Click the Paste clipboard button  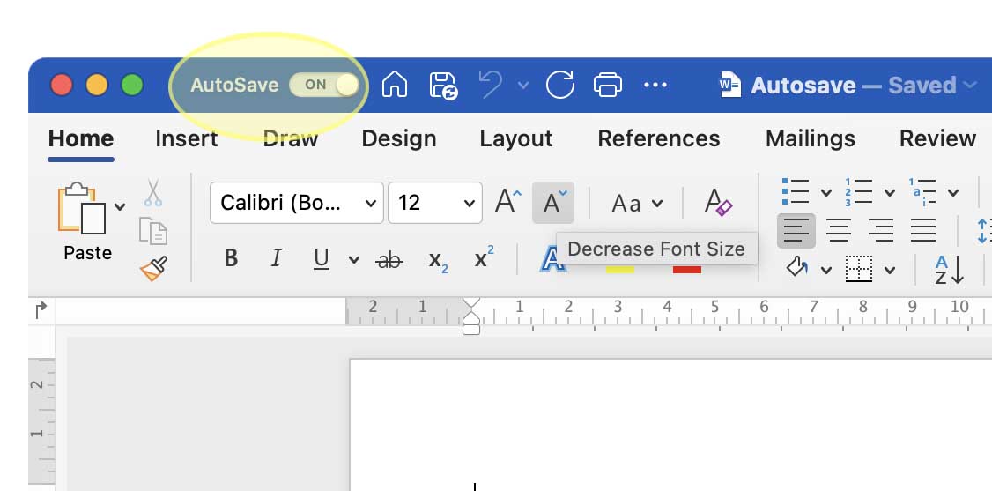pyautogui.click(x=82, y=210)
